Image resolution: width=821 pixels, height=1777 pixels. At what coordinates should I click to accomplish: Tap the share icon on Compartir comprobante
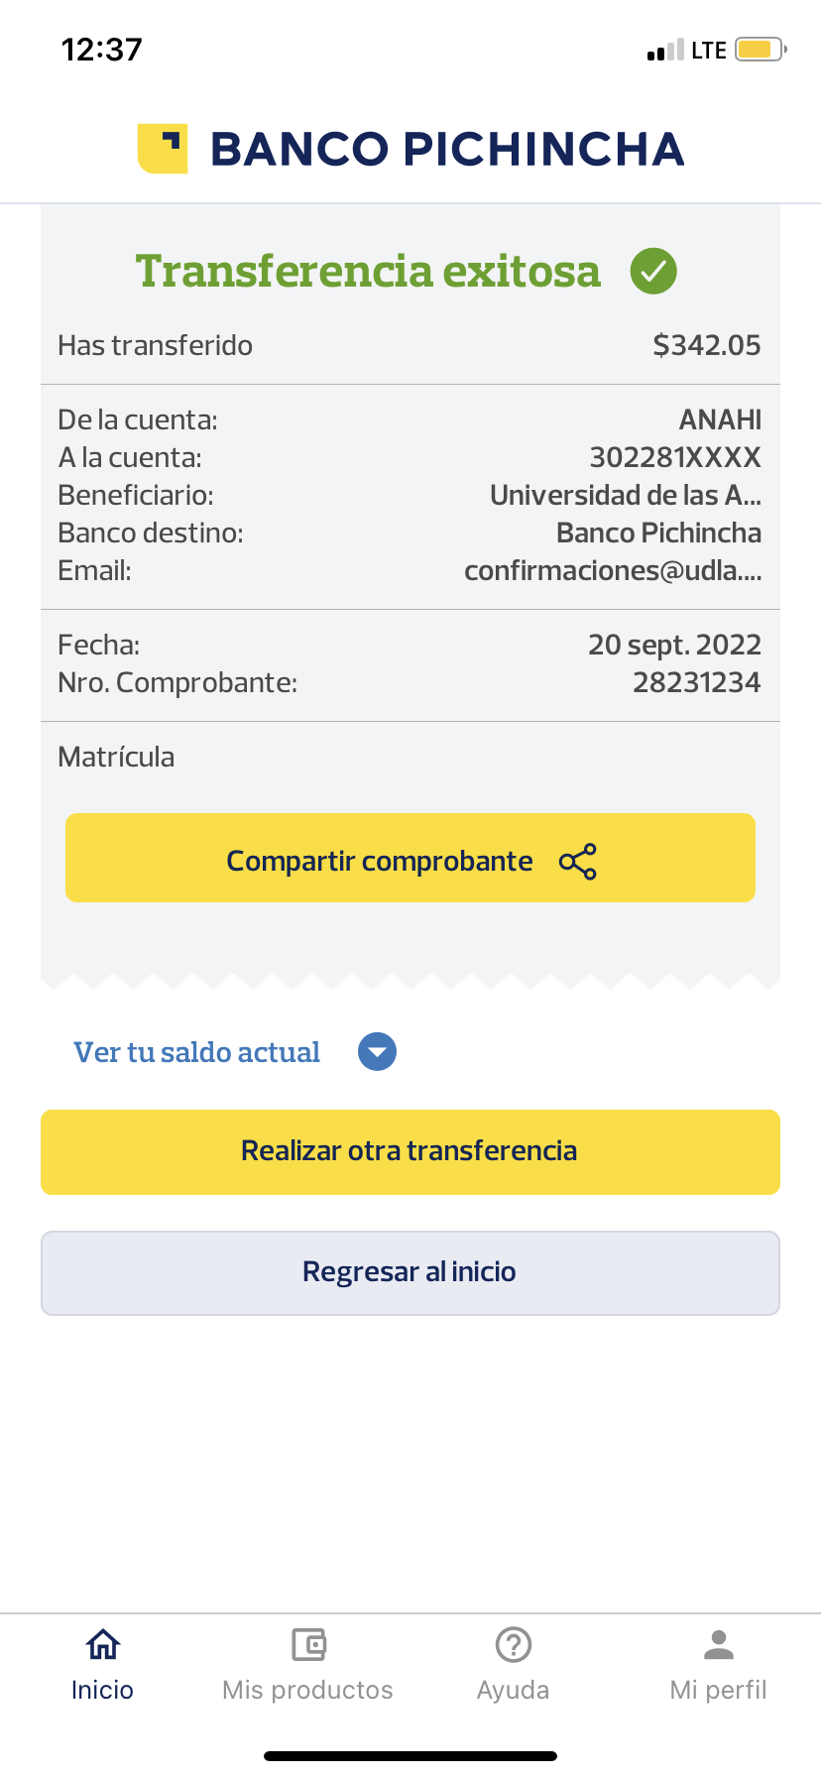point(578,862)
